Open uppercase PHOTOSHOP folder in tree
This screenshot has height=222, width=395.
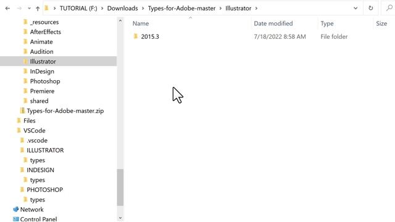click(45, 190)
